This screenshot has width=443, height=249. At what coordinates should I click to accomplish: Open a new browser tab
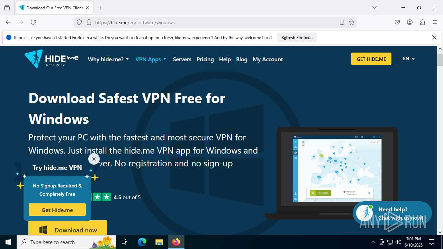[x=100, y=8]
